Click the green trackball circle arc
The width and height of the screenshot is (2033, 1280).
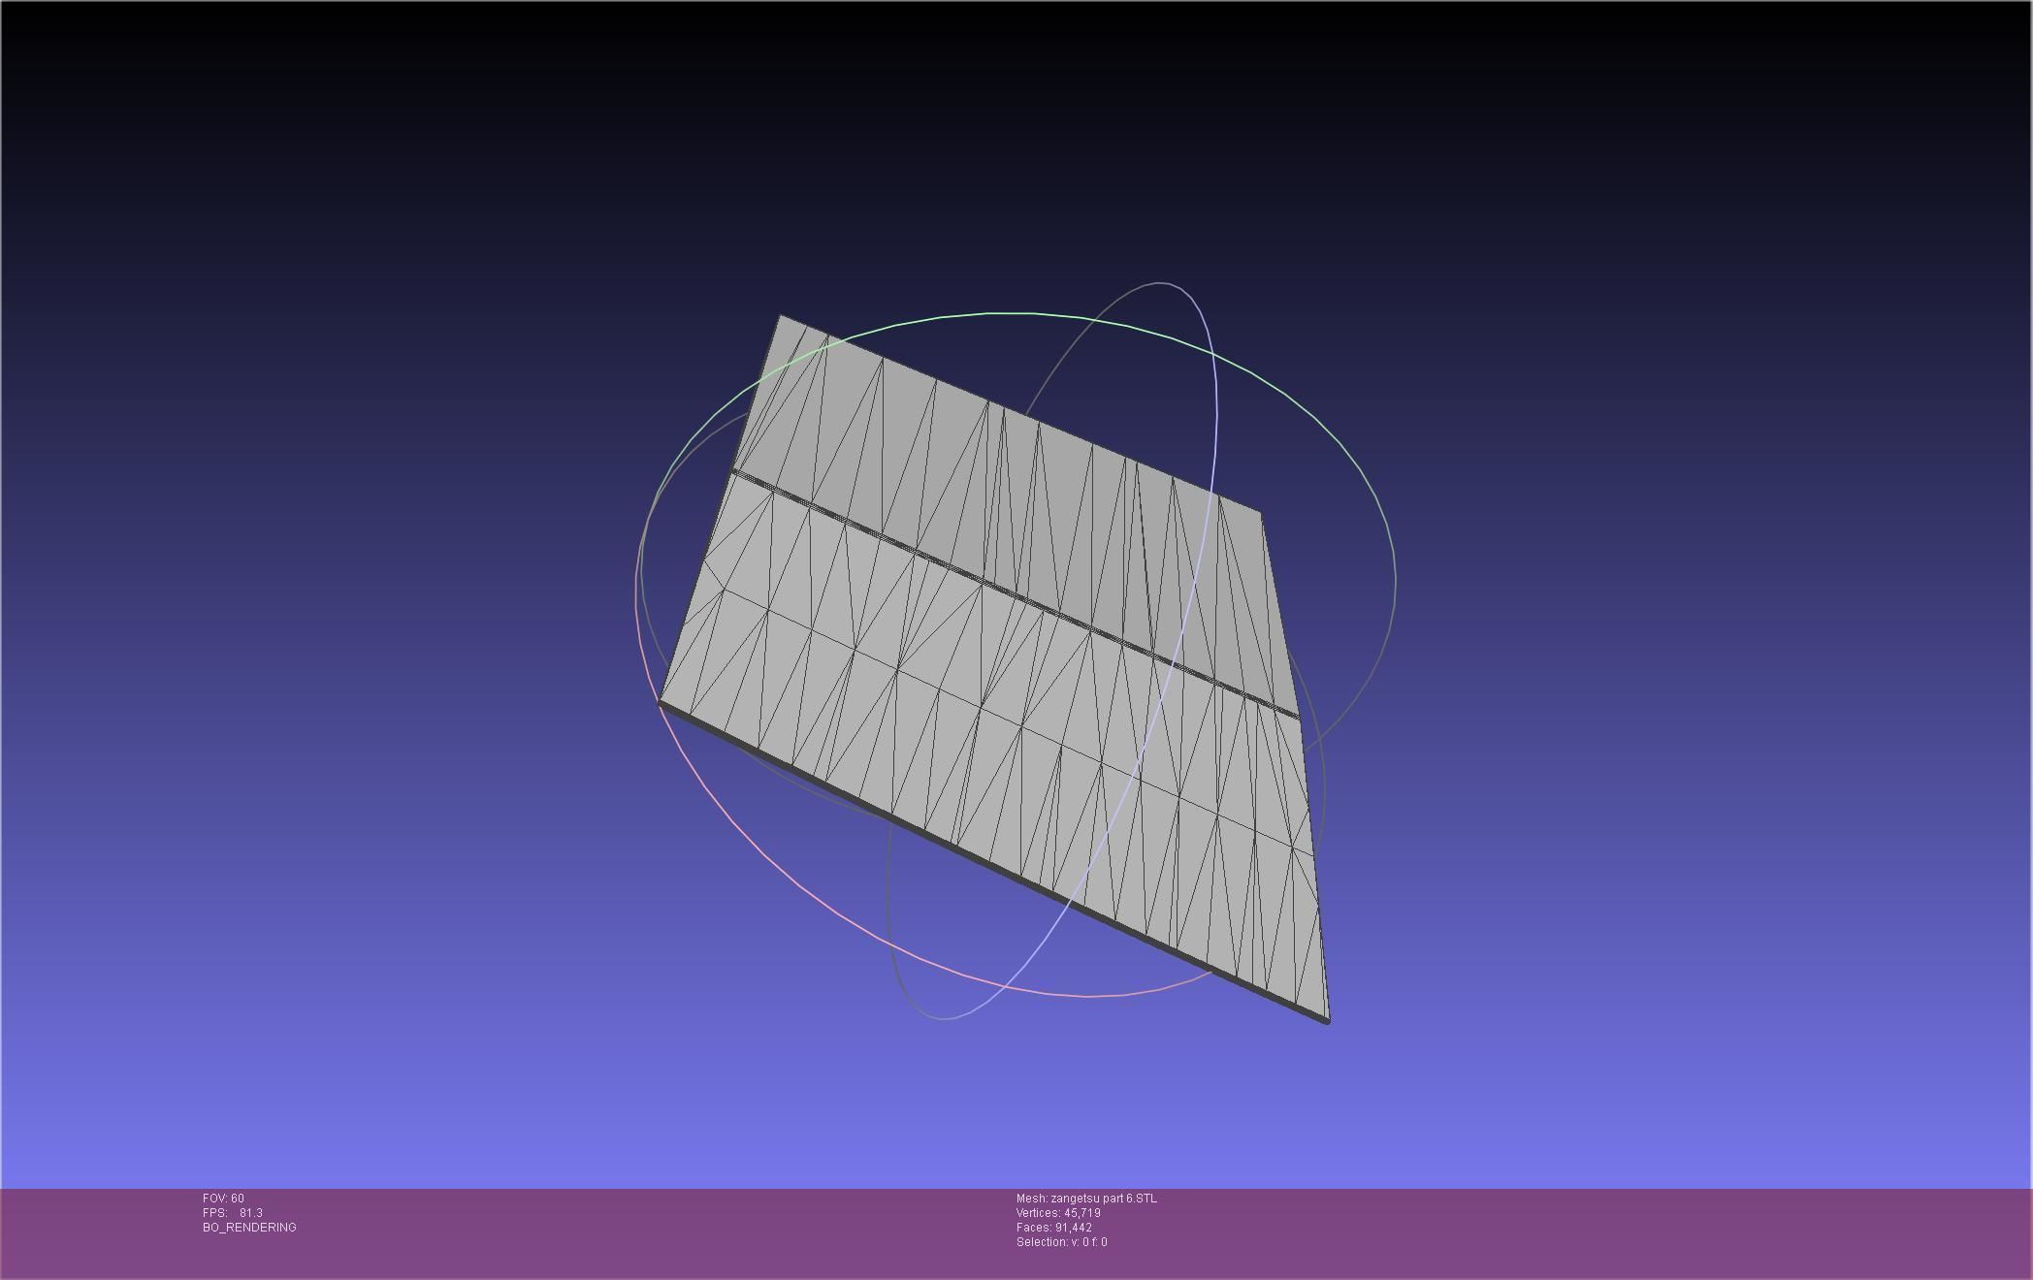1014,313
